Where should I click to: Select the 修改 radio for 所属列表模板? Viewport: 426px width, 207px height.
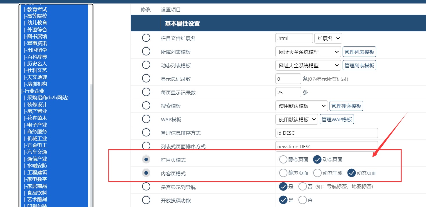146,51
